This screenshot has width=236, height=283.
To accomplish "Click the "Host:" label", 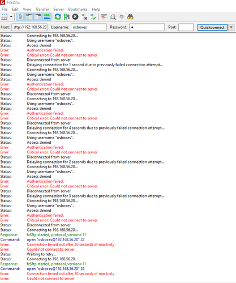I will (x=5, y=27).
